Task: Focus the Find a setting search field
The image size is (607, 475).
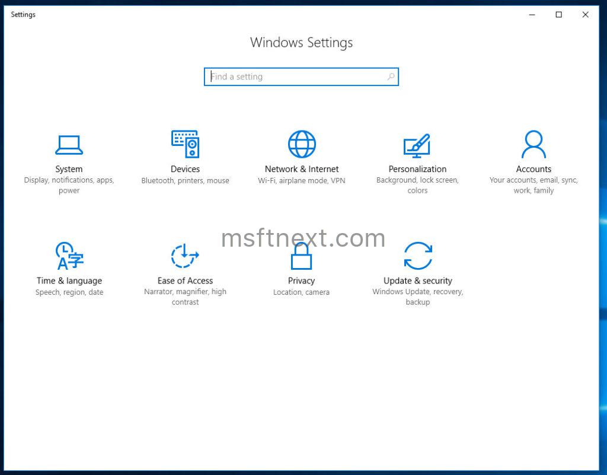Action: point(301,76)
